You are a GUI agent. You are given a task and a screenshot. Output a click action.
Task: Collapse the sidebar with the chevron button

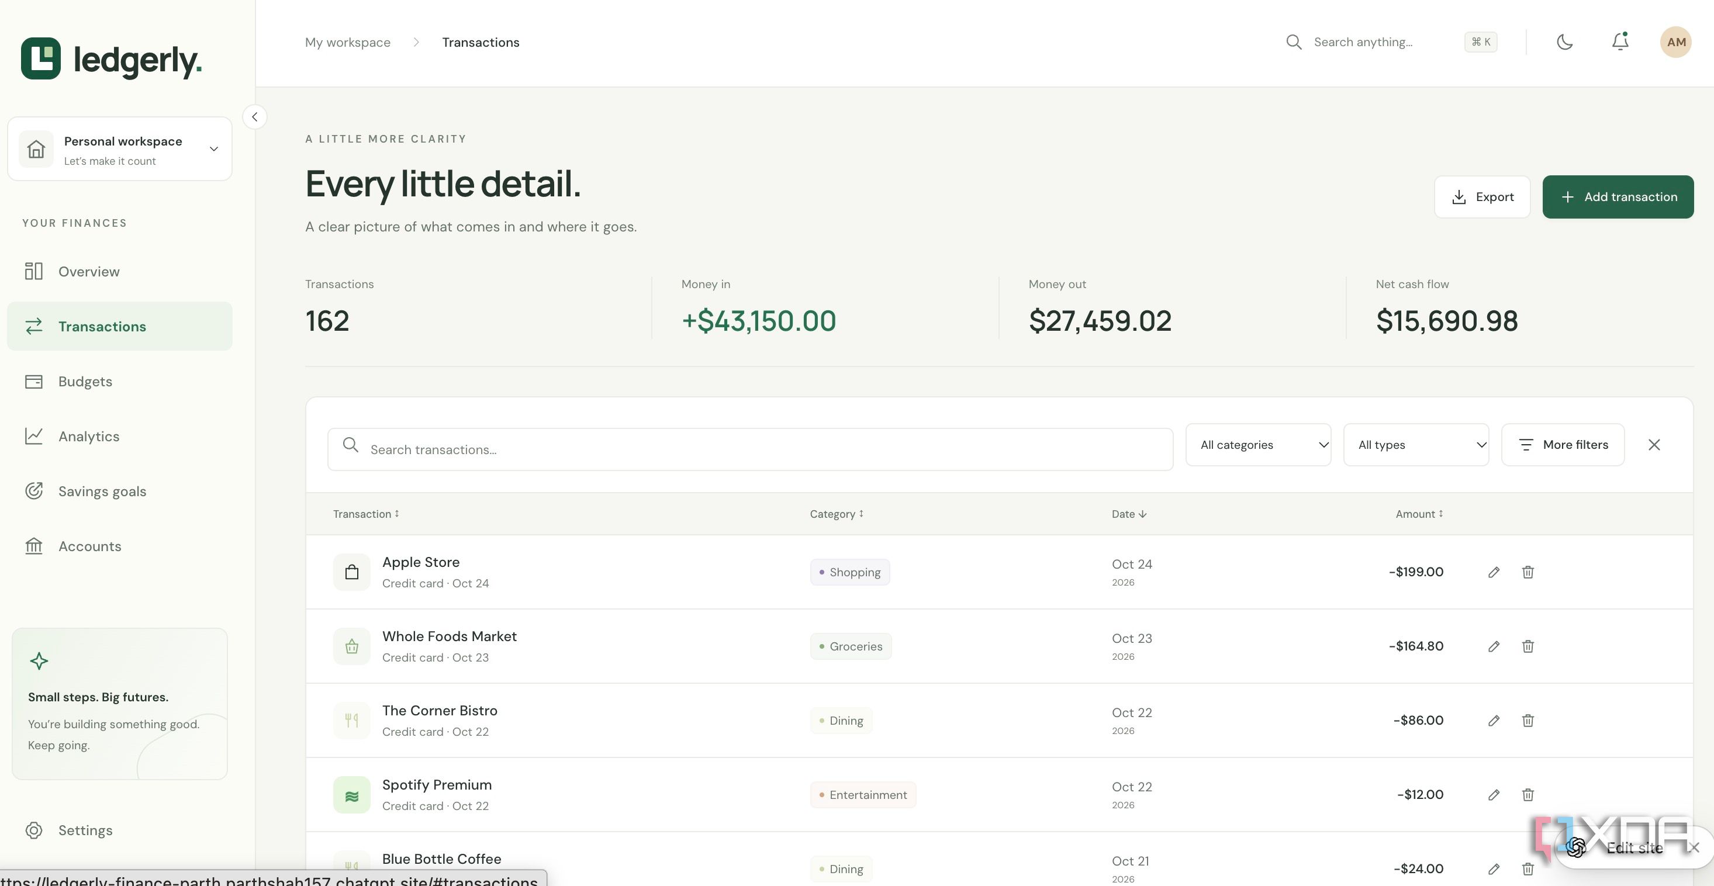254,117
